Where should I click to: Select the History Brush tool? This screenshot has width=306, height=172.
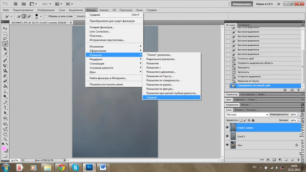click(x=5, y=76)
